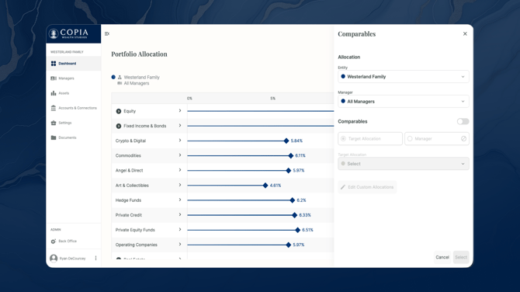520x292 pixels.
Task: Select the Target Allocation radio option
Action: pos(370,139)
